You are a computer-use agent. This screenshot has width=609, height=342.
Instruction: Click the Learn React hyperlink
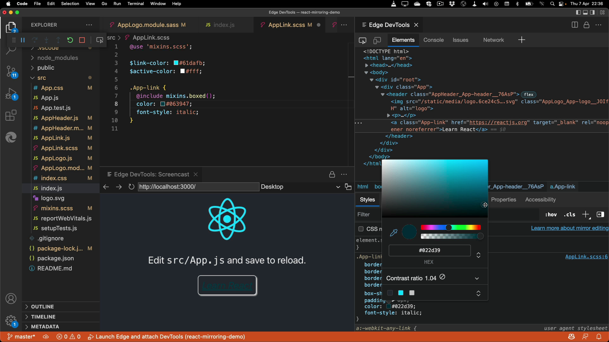[228, 286]
